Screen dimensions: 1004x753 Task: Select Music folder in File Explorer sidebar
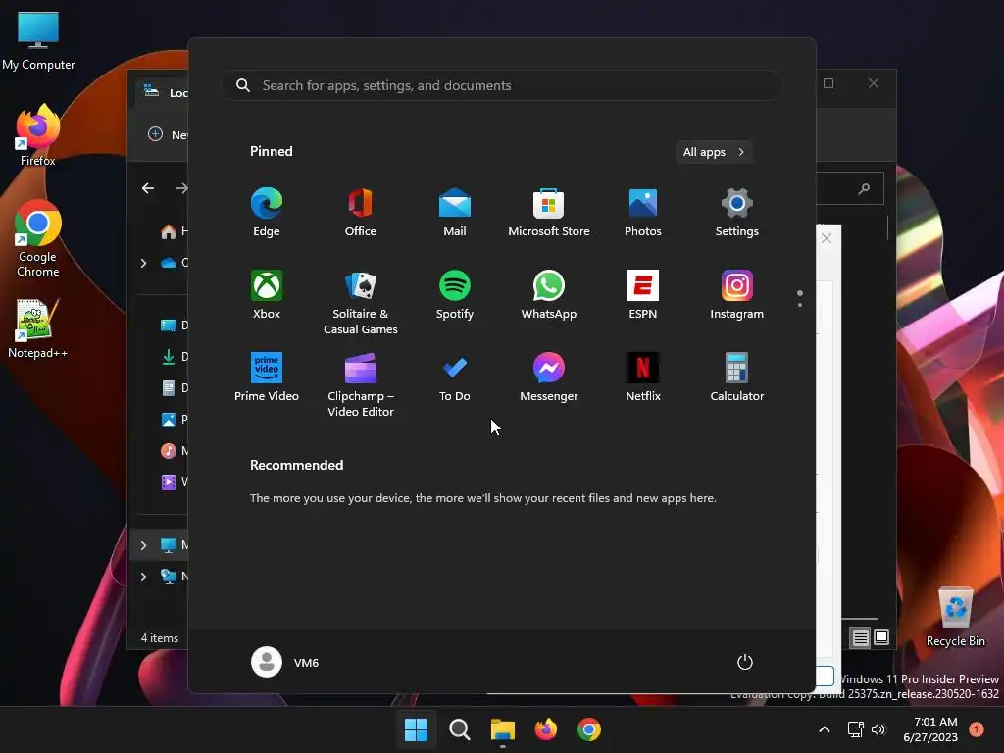click(x=173, y=451)
